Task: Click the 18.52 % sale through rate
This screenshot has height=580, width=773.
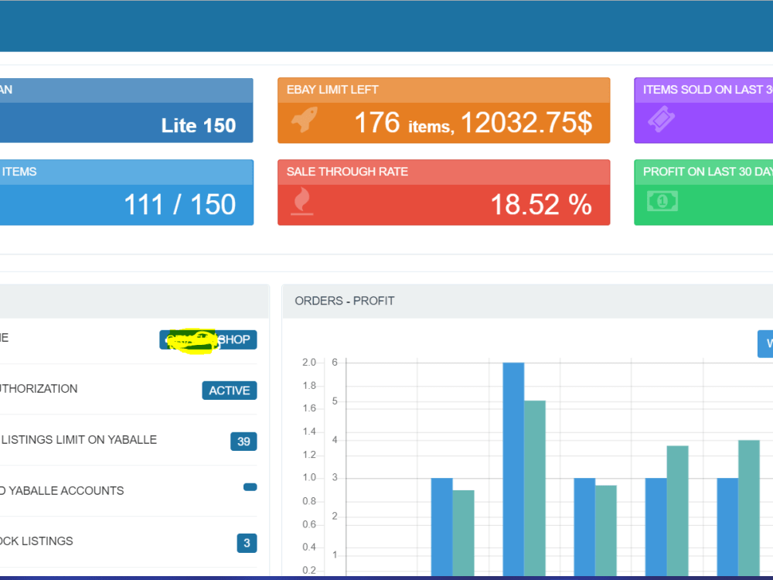Action: click(x=541, y=204)
